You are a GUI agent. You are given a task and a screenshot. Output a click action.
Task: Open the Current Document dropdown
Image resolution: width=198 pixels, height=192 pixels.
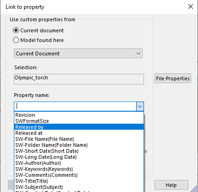click(78, 54)
